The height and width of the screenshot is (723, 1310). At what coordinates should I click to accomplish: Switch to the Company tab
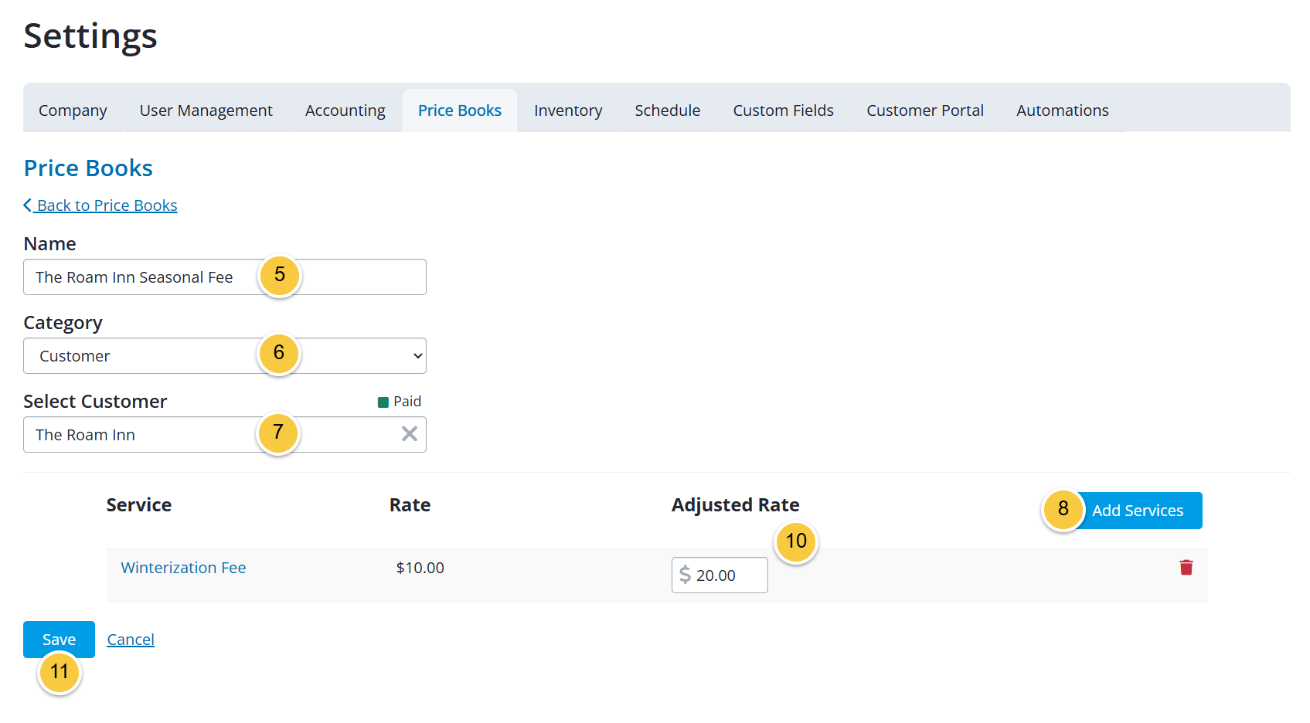(x=73, y=110)
